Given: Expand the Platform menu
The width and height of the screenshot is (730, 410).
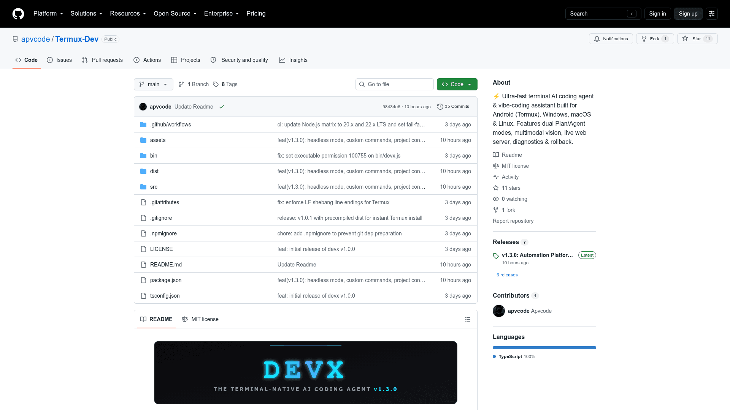Looking at the screenshot, I should point(48,14).
